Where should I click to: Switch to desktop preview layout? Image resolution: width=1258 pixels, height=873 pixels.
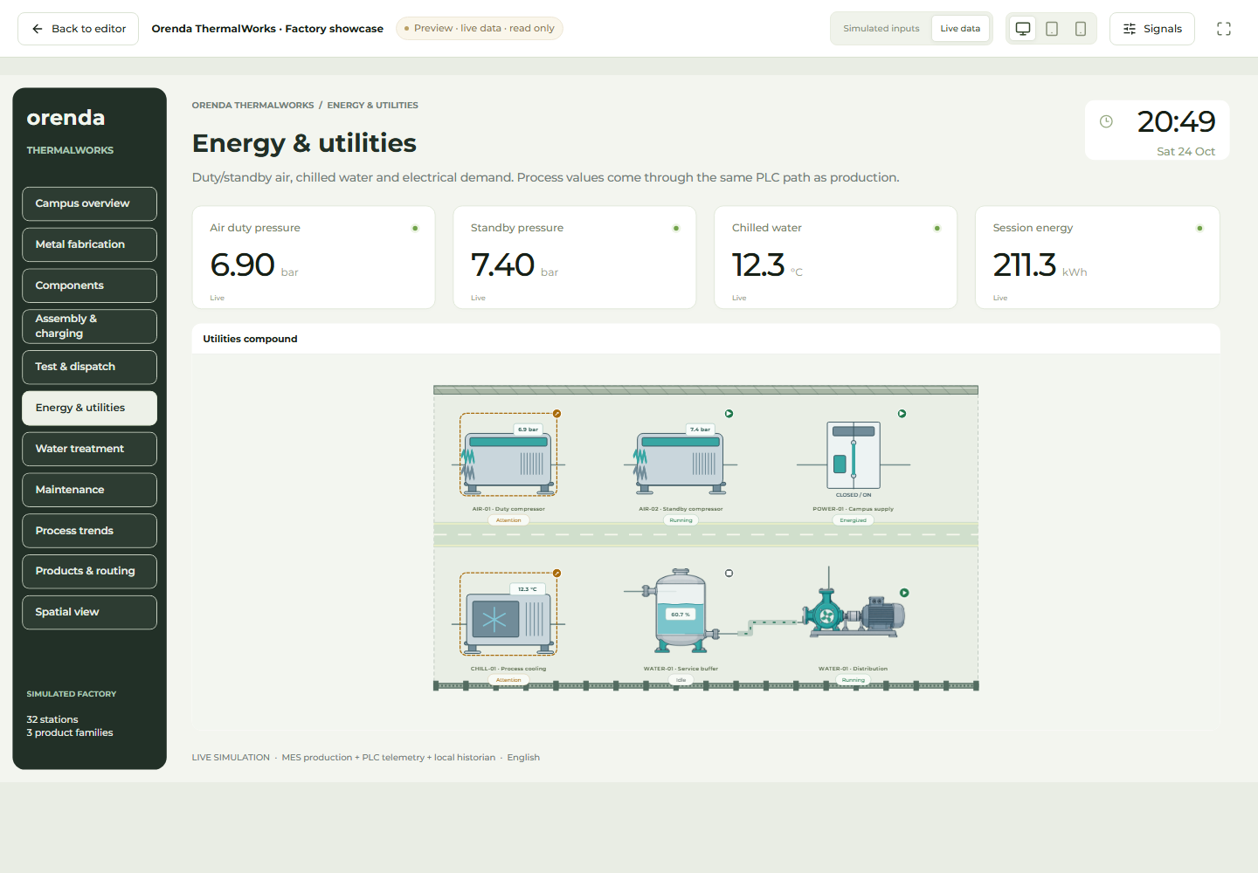click(1023, 29)
